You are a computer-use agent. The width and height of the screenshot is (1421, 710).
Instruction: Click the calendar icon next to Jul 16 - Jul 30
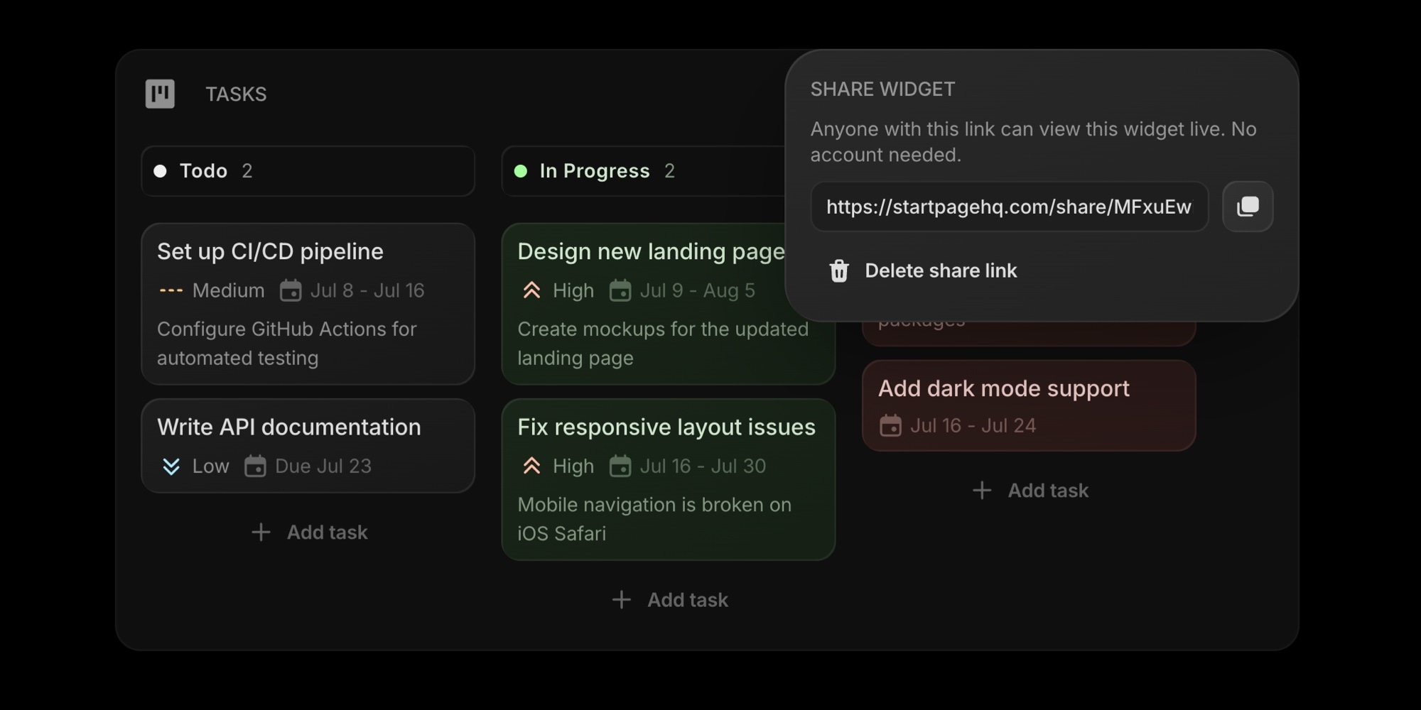point(620,466)
